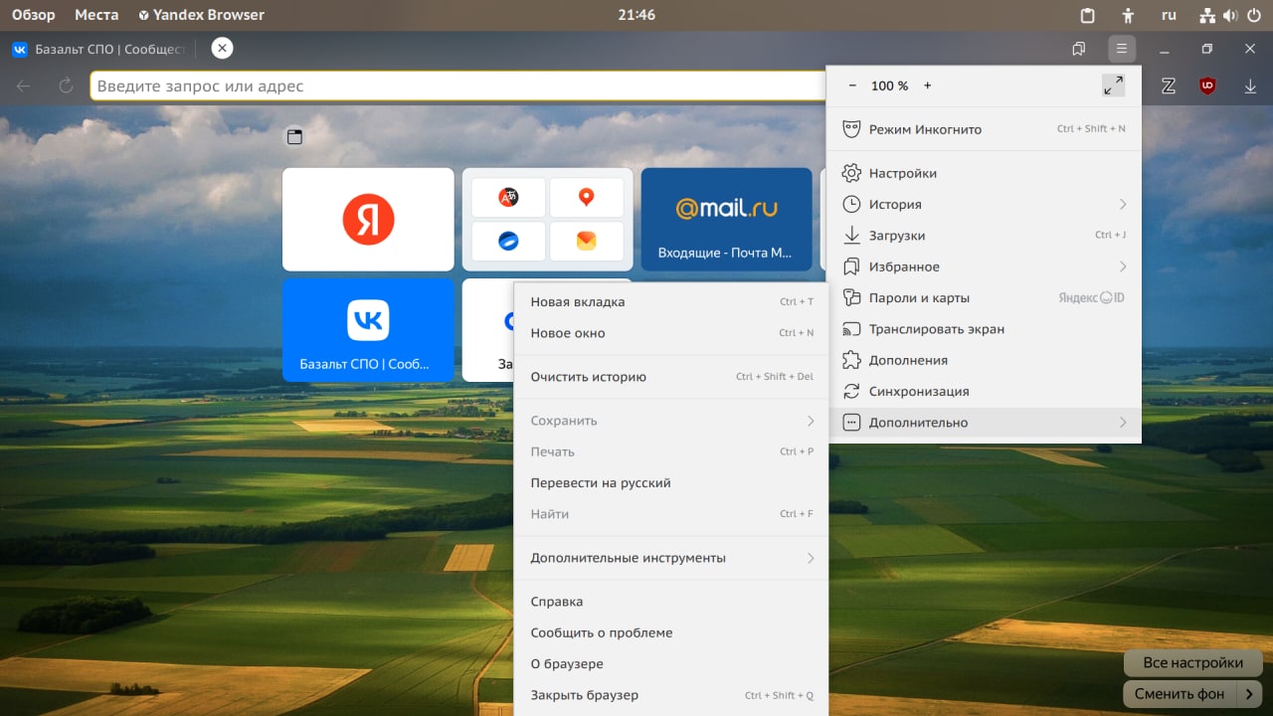Close the hamburger main menu button

(1122, 49)
